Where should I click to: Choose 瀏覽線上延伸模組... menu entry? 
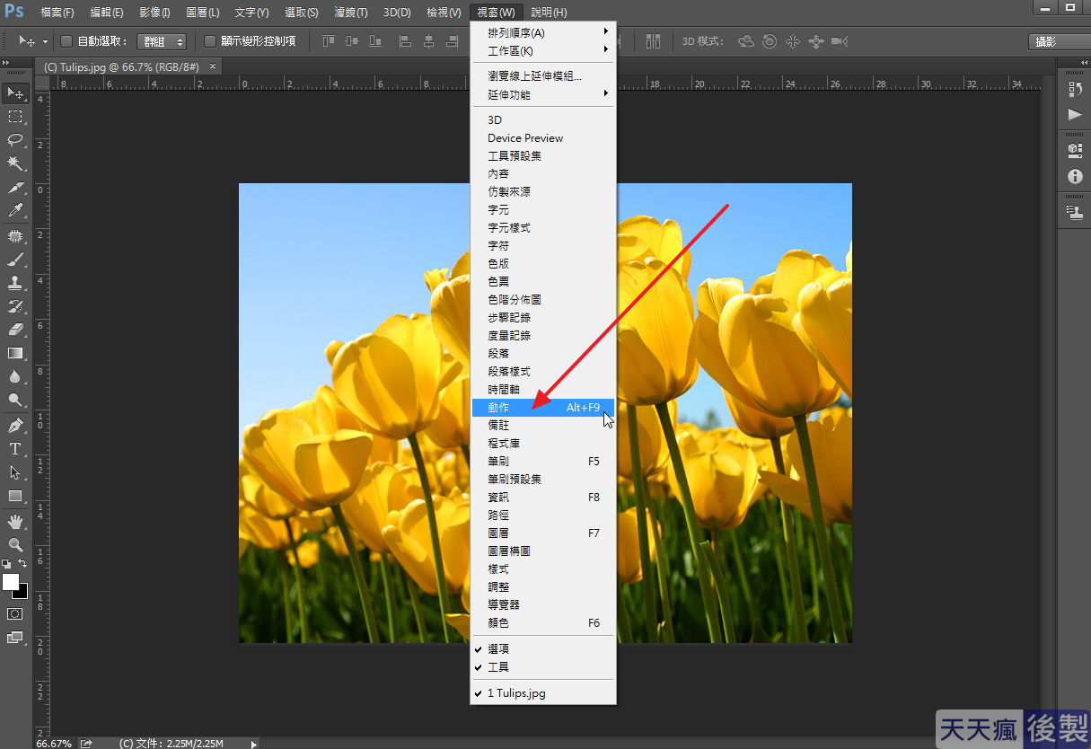click(x=543, y=76)
